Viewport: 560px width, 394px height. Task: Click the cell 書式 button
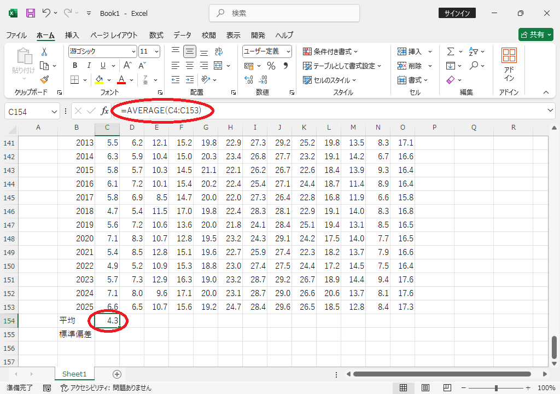point(412,80)
